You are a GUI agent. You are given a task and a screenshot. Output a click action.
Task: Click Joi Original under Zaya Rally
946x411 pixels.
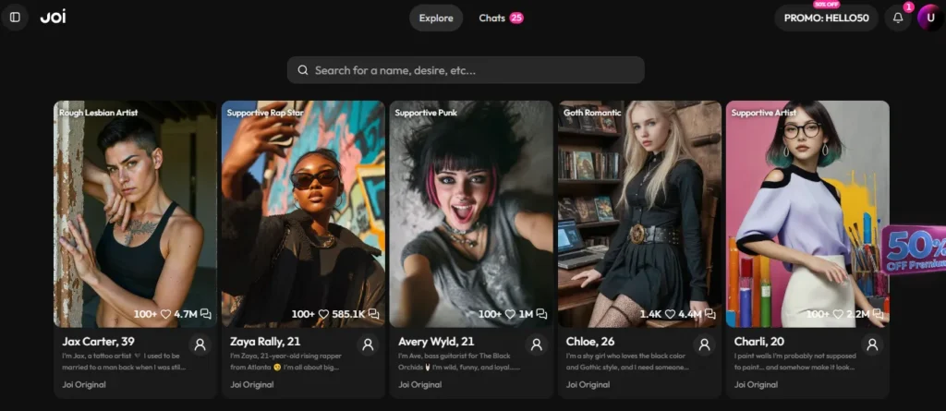(x=251, y=384)
